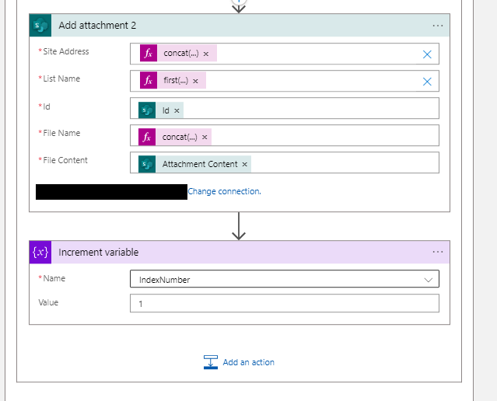Open Add attachment 2 ellipsis menu
Screen dimensions: 497x401
(438, 26)
